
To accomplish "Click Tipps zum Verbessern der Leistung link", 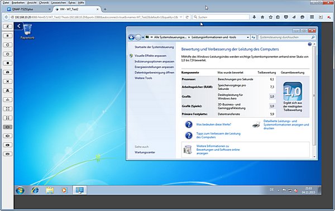I will coord(218,135).
